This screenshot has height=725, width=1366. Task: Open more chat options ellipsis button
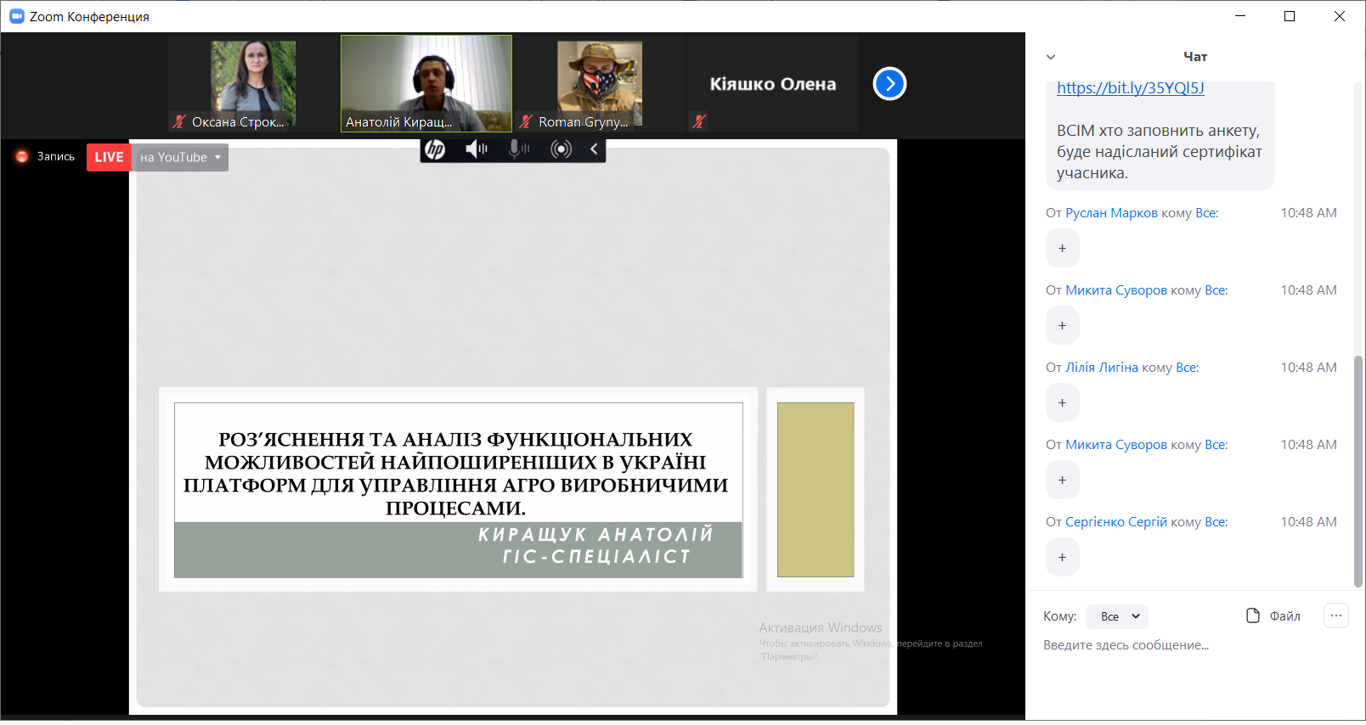point(1335,616)
